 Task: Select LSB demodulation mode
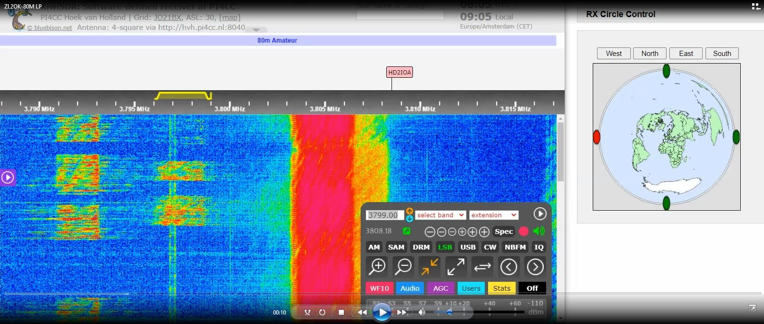[445, 247]
